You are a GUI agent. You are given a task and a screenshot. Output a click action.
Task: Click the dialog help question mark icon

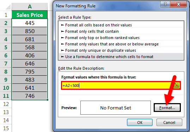pyautogui.click(x=165, y=5)
